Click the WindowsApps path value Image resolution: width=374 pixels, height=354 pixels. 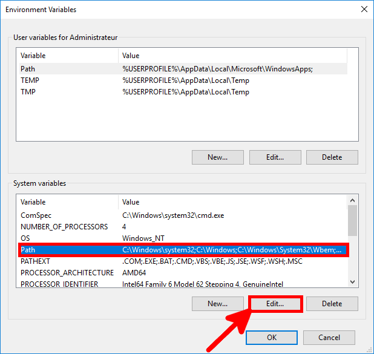[x=217, y=69]
